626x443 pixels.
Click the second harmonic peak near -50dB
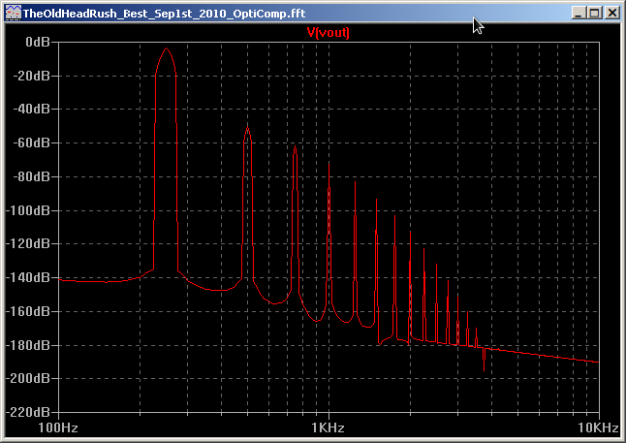[247, 129]
